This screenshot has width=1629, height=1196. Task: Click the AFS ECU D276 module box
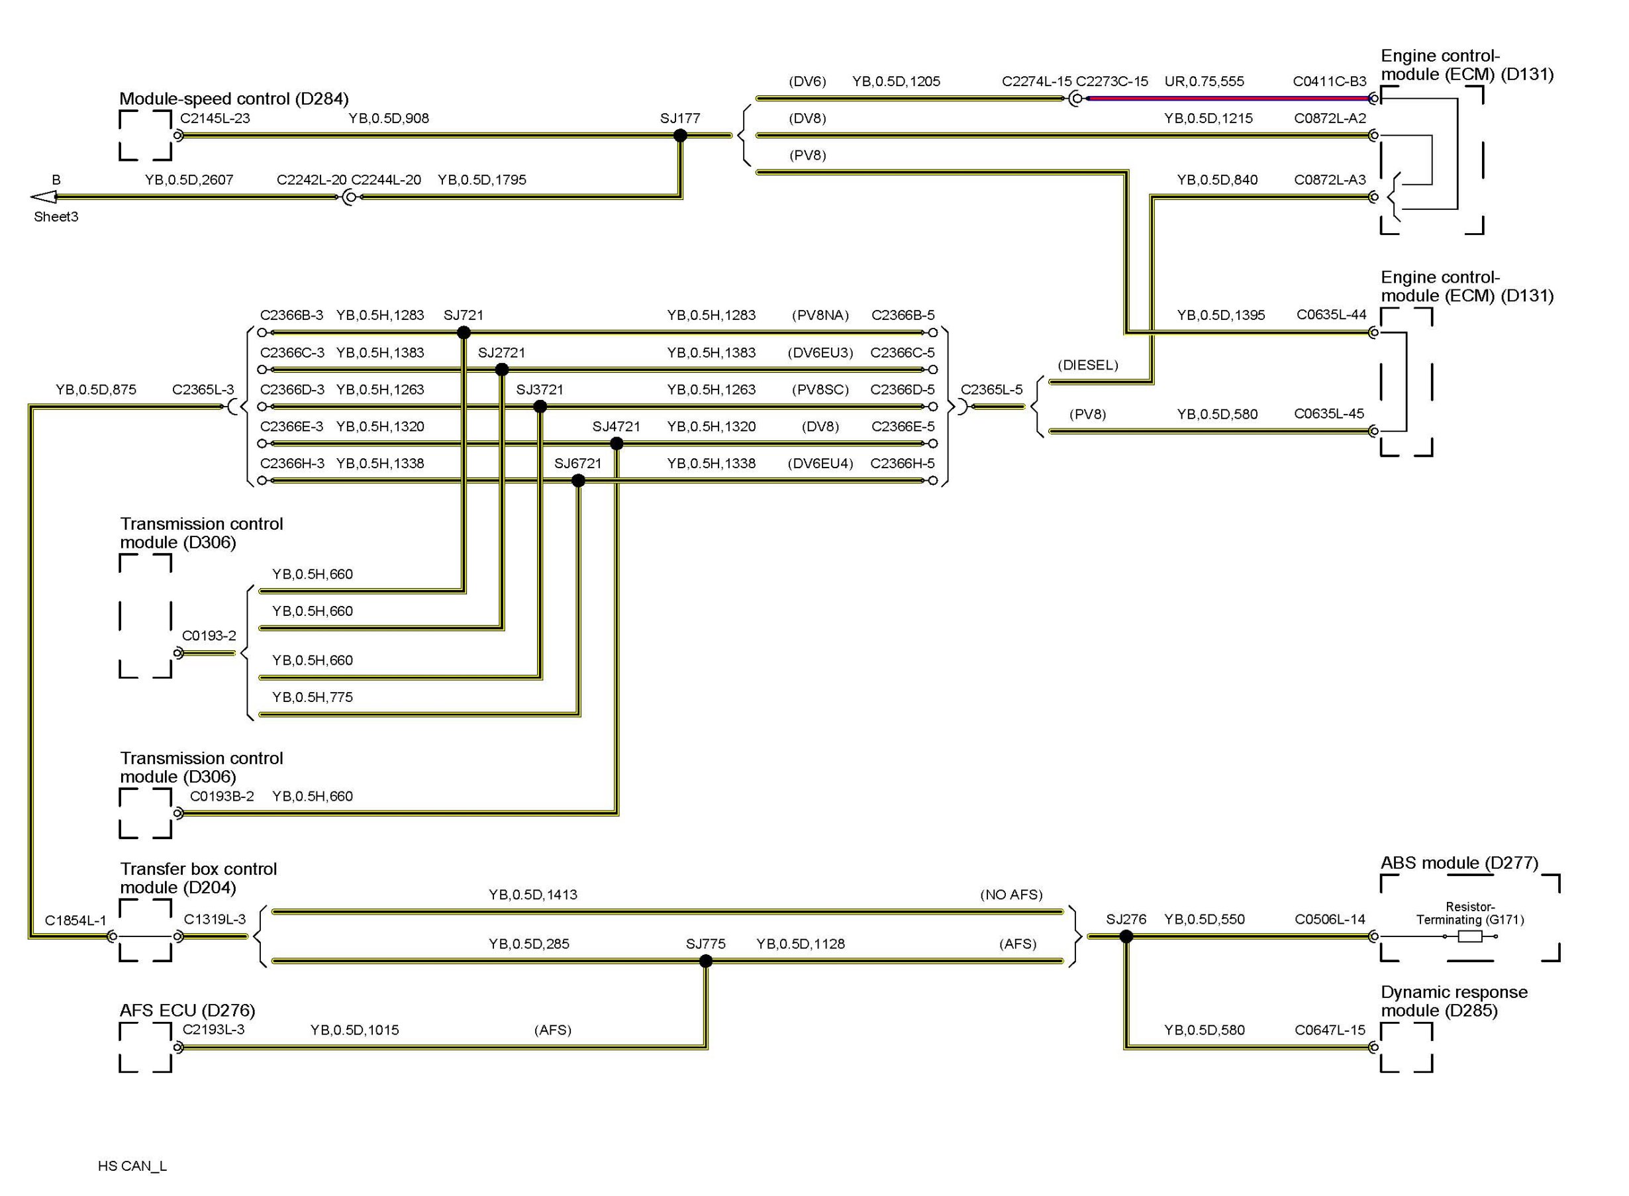[145, 1047]
